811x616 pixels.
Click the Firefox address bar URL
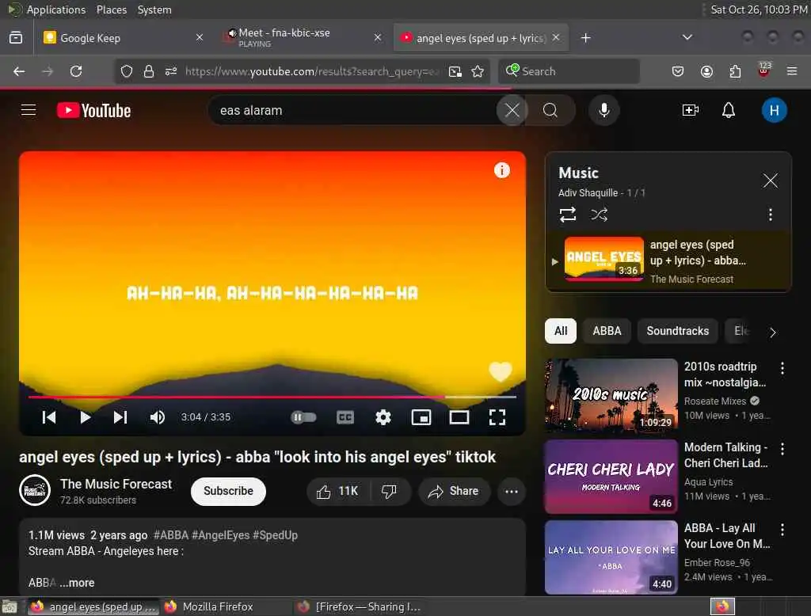point(312,71)
